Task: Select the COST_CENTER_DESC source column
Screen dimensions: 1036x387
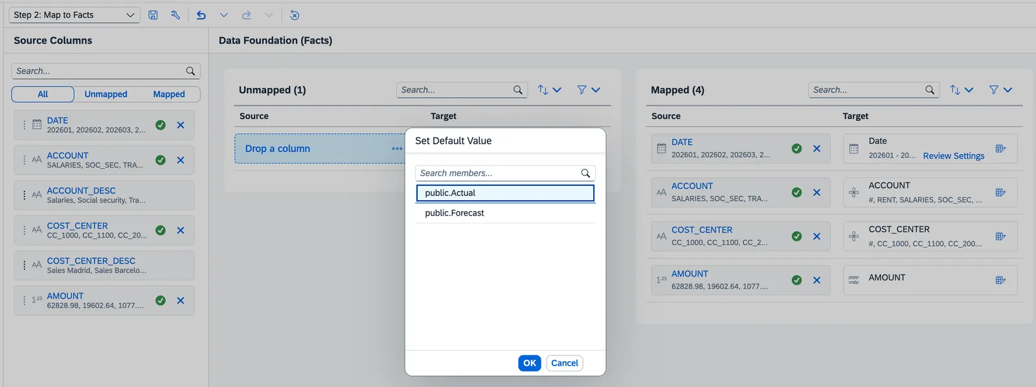Action: point(104,265)
